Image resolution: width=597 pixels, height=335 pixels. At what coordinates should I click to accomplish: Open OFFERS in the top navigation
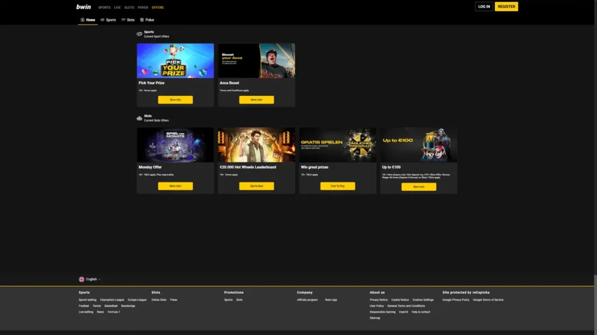point(157,7)
